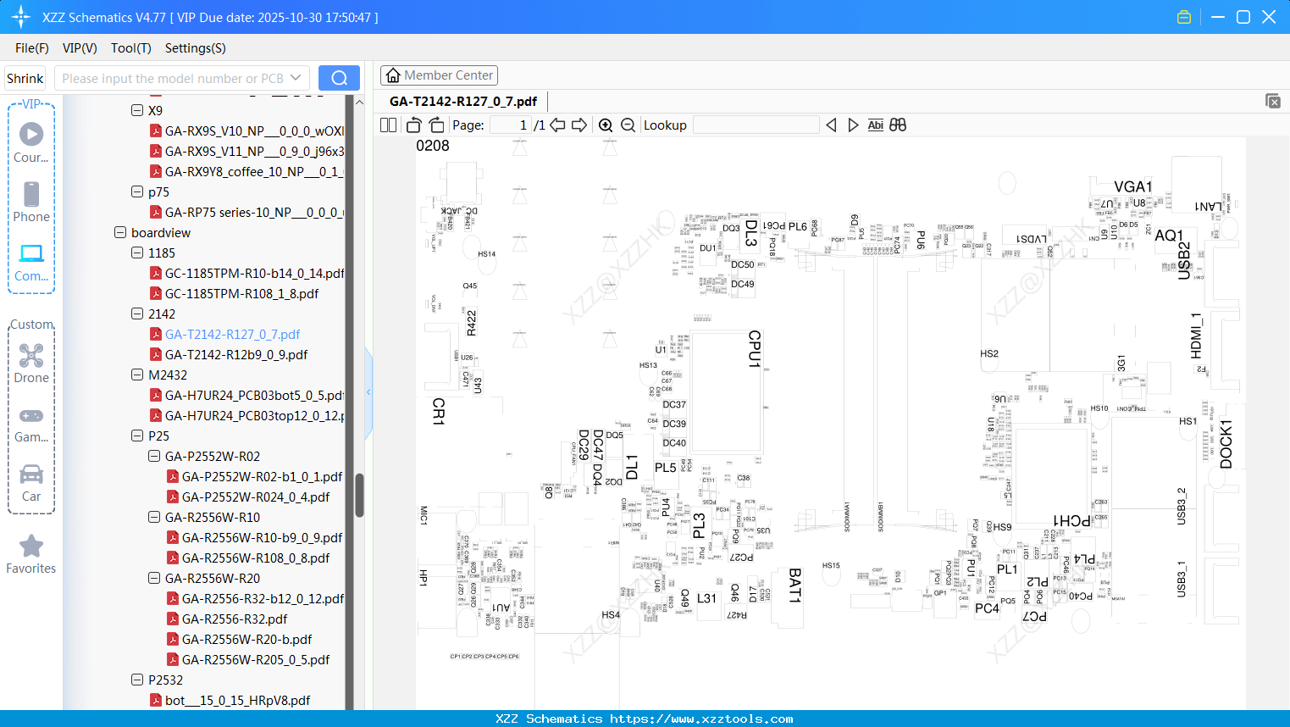1290x727 pixels.
Task: Go to the next page arrow
Action: click(579, 125)
